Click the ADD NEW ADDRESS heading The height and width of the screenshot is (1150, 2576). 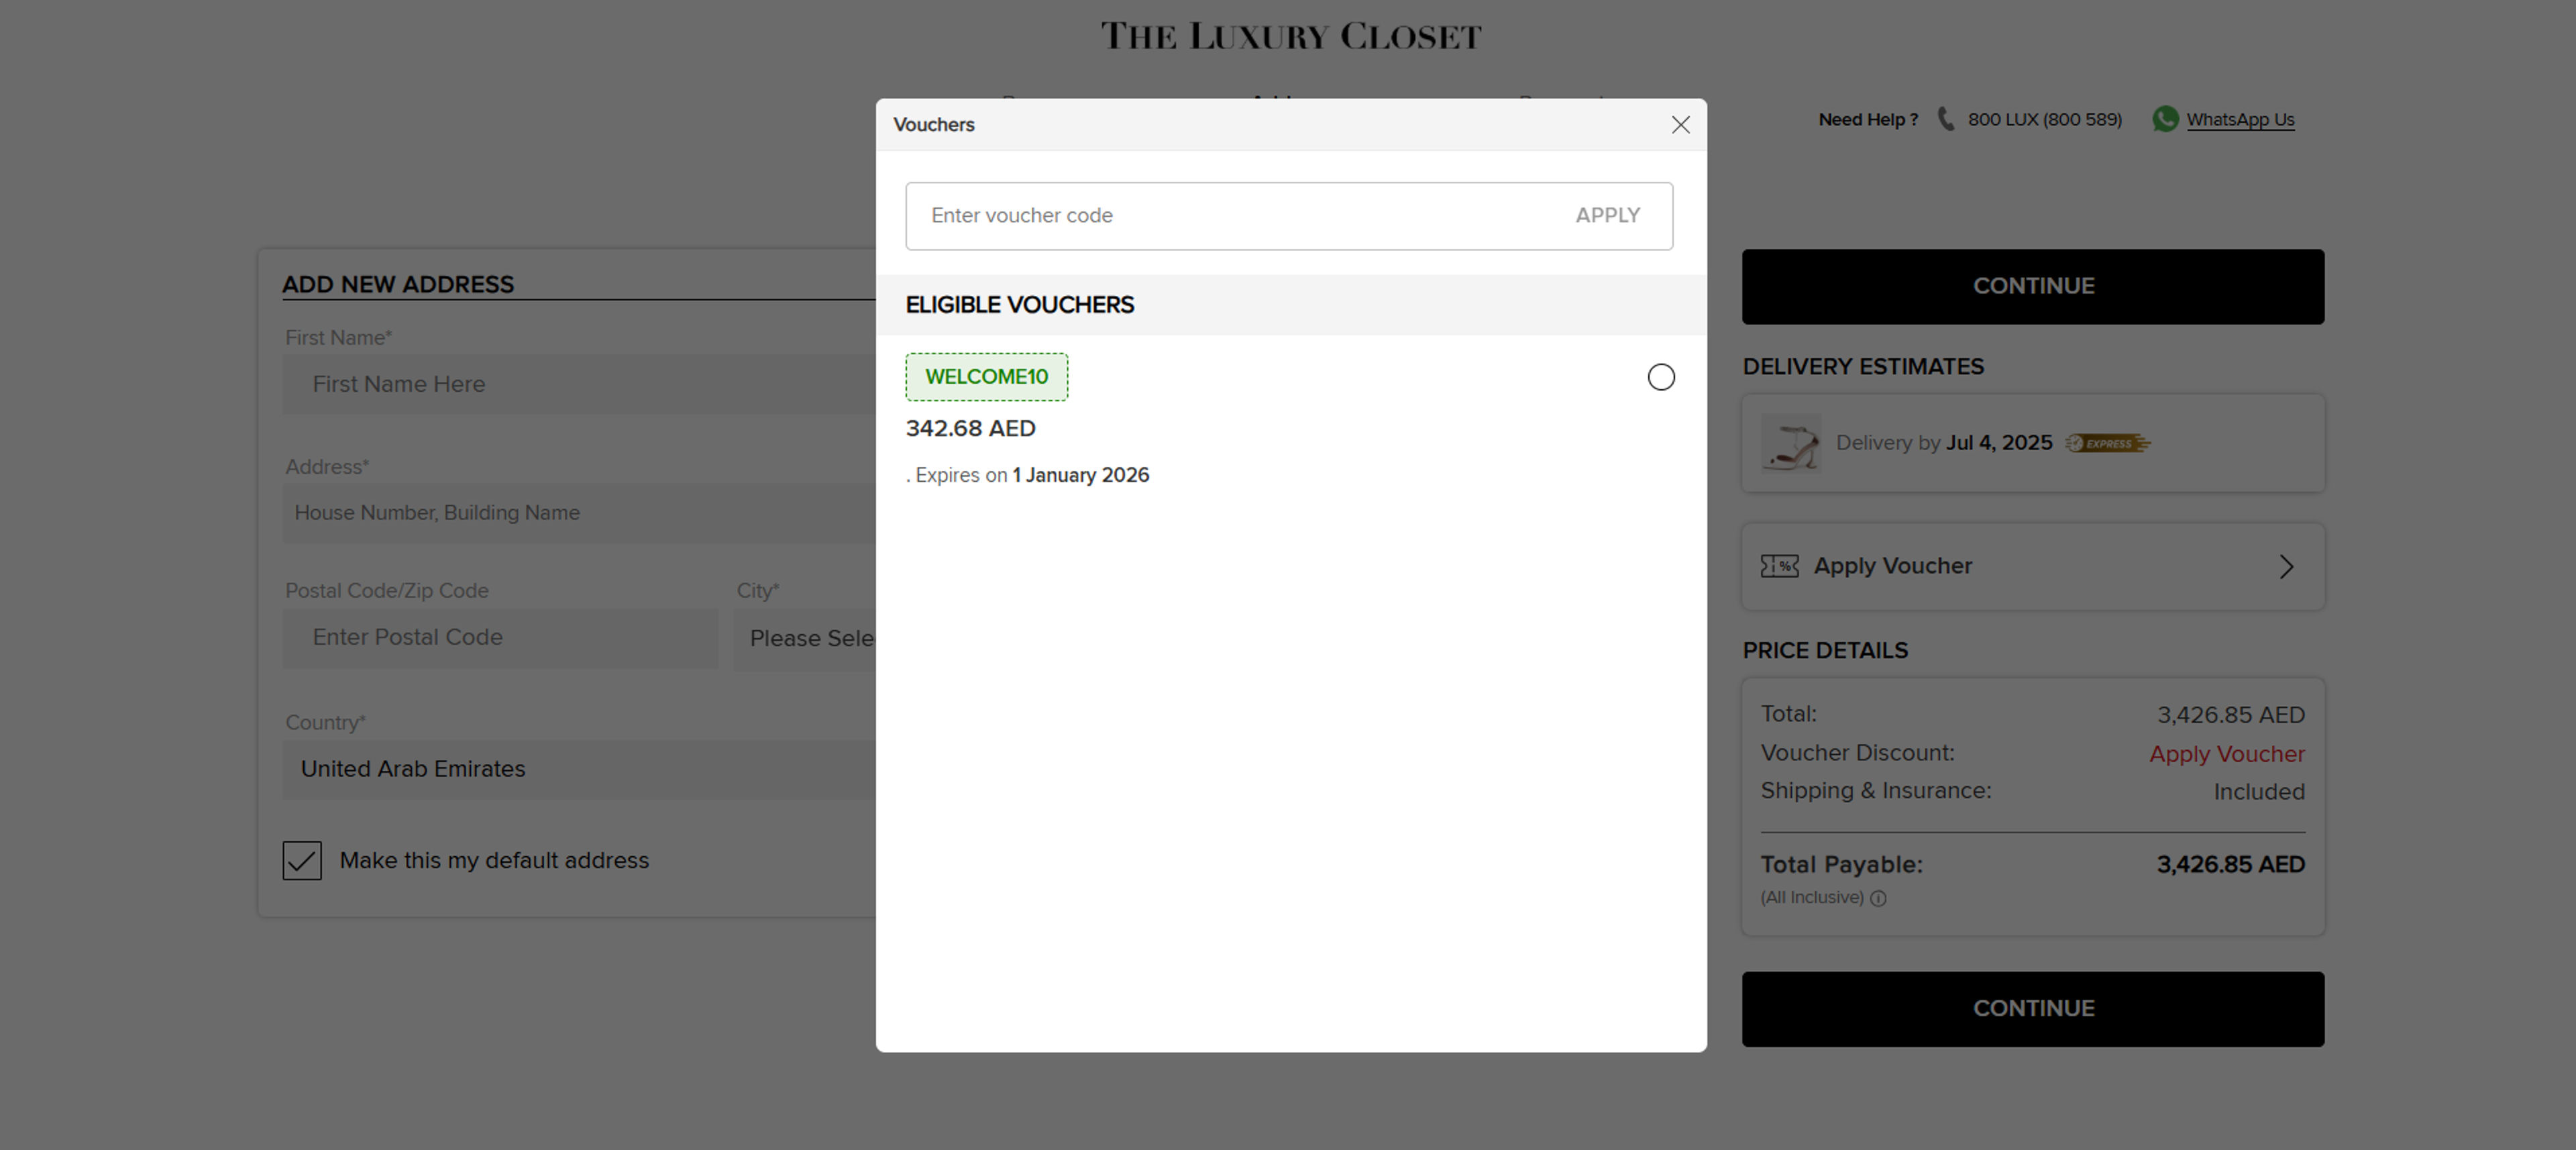398,285
